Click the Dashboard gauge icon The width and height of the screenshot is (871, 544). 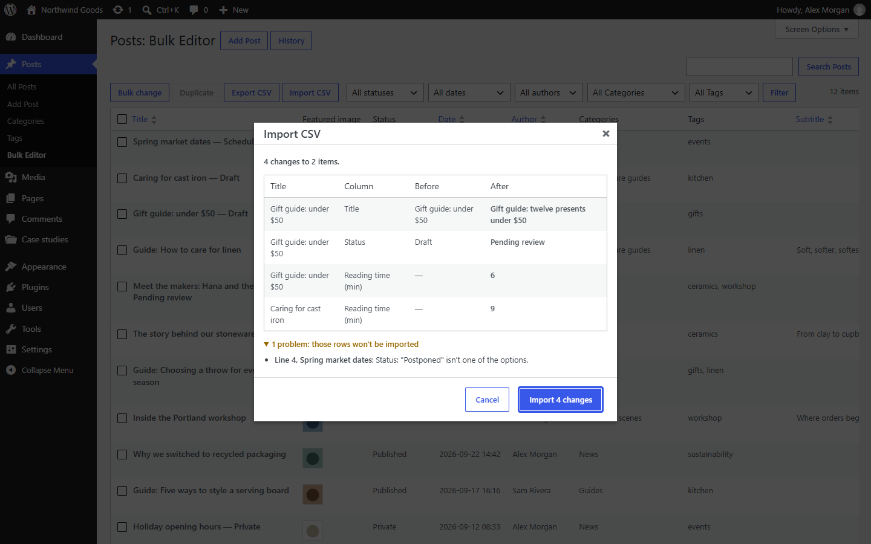(11, 37)
